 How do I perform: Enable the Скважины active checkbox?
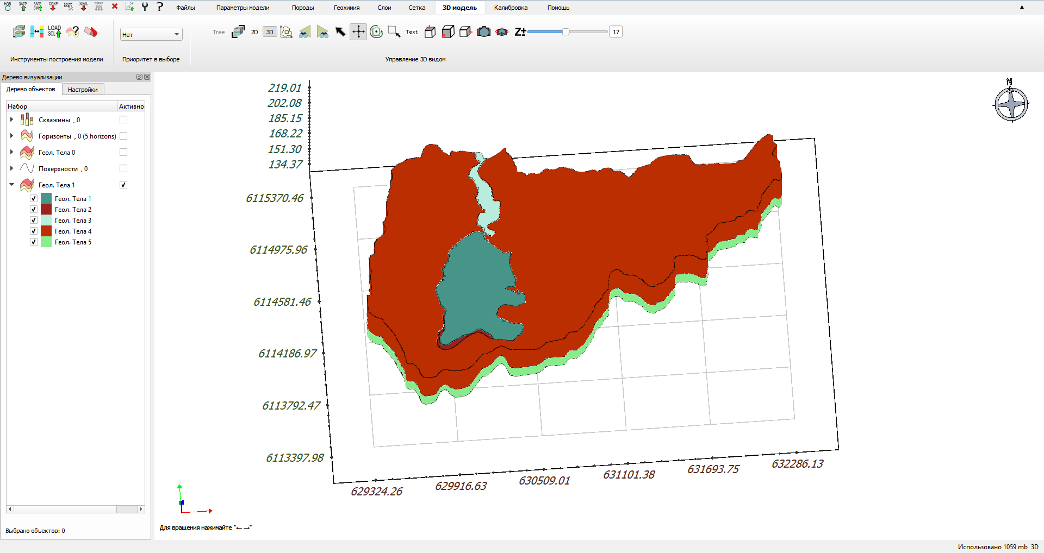pos(123,120)
